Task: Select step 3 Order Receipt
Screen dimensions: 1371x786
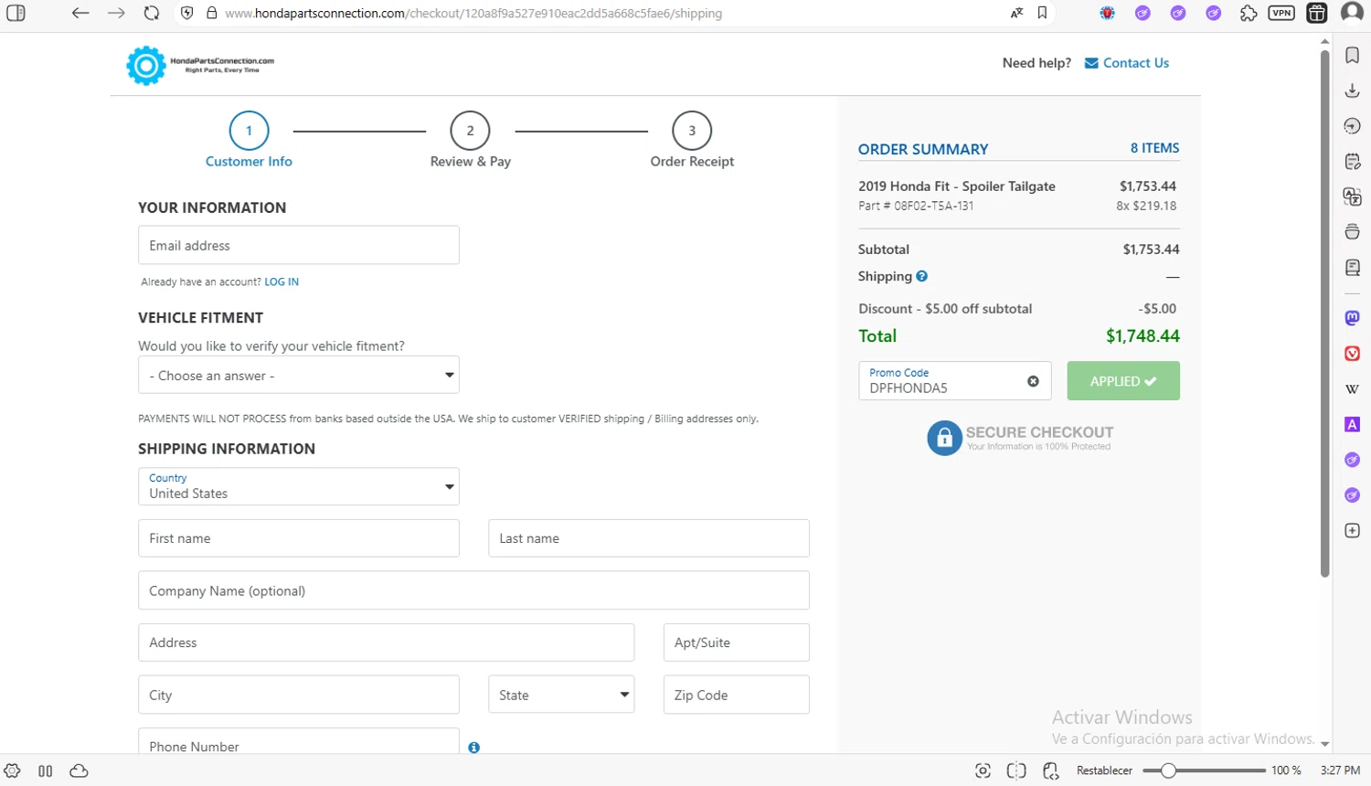Action: 692,140
